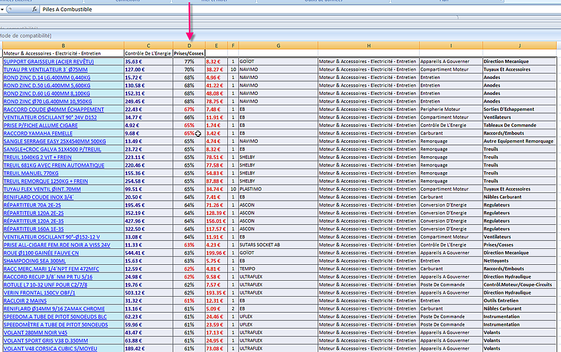Image resolution: width=561 pixels, height=352 pixels.
Task: Select header cell Prises/Cosses in column D
Action: pos(189,53)
